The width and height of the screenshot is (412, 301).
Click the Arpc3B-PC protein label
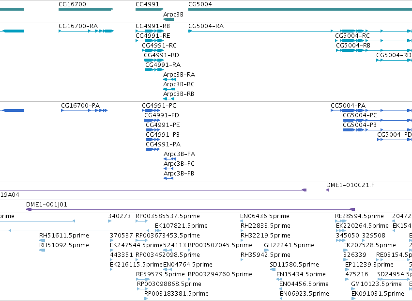[x=179, y=164]
